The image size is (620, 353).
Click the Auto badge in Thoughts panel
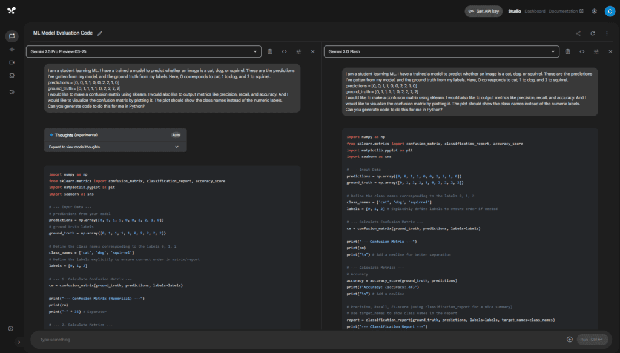176,135
